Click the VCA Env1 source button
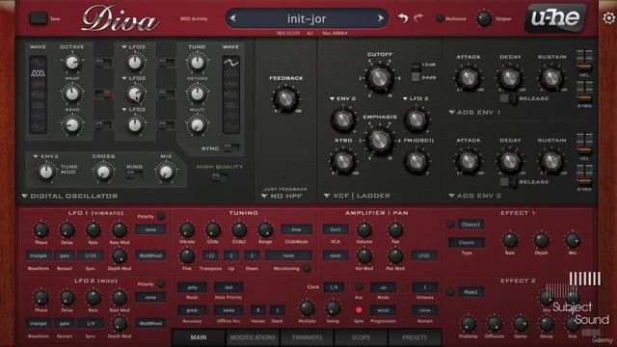The height and width of the screenshot is (347, 617). coord(335,229)
